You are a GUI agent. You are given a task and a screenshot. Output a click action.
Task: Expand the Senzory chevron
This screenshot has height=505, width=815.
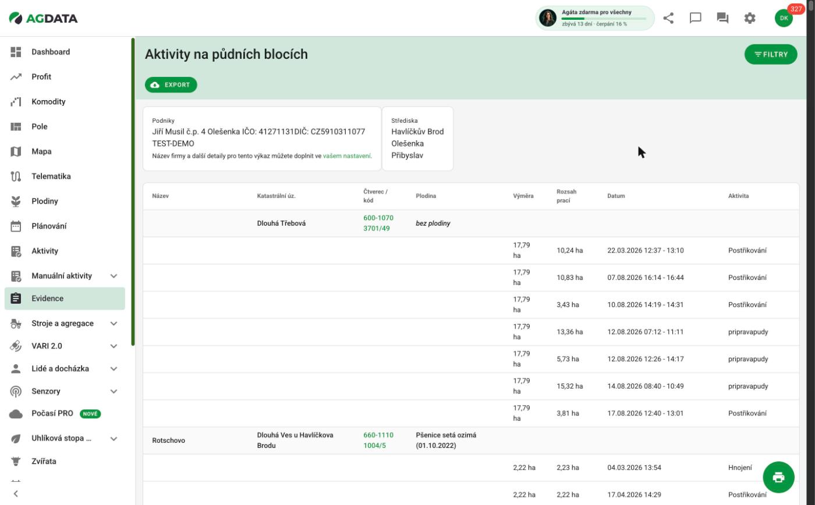(114, 392)
